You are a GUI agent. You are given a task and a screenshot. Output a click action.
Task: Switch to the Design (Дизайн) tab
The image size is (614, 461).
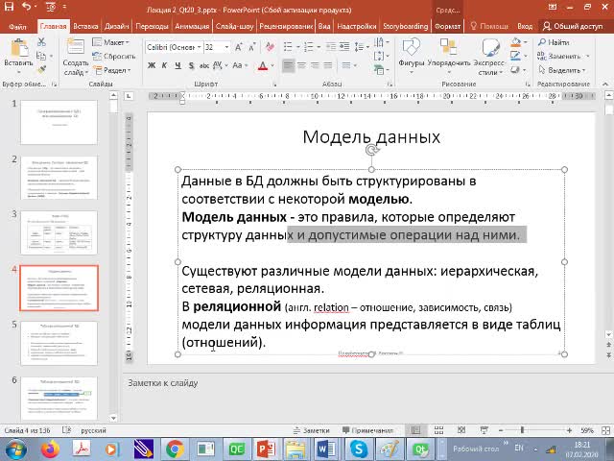coord(117,26)
